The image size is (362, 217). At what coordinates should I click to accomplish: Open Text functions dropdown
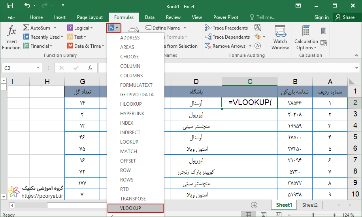(76, 37)
